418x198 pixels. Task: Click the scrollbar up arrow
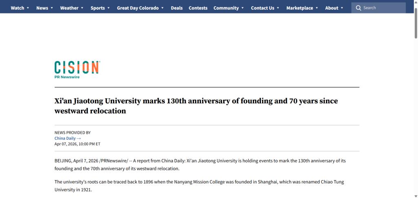coord(416,2)
